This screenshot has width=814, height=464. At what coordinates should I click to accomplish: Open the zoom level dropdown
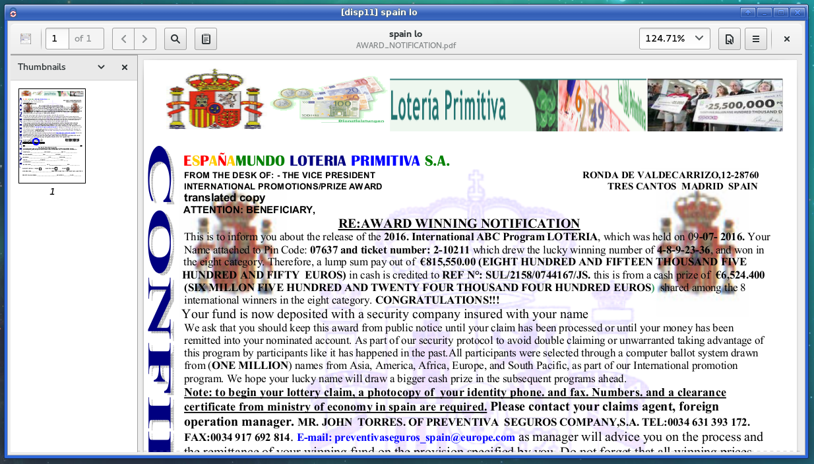tap(699, 39)
